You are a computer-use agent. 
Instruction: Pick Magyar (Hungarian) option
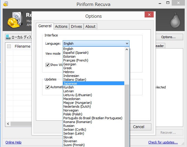tap(94, 103)
